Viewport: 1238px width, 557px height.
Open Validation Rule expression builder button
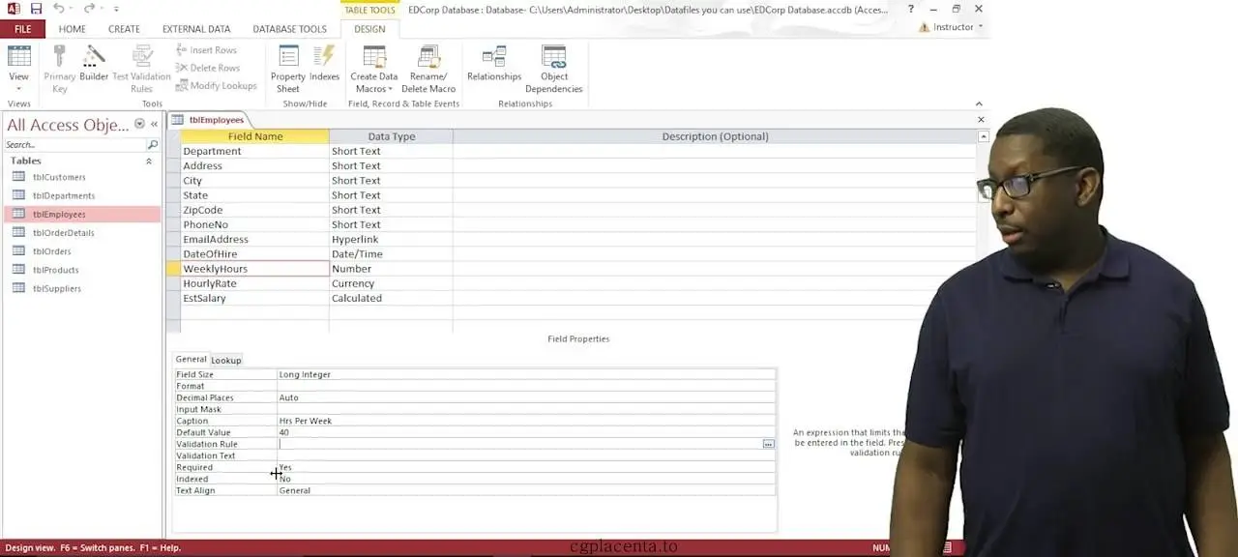coord(768,444)
